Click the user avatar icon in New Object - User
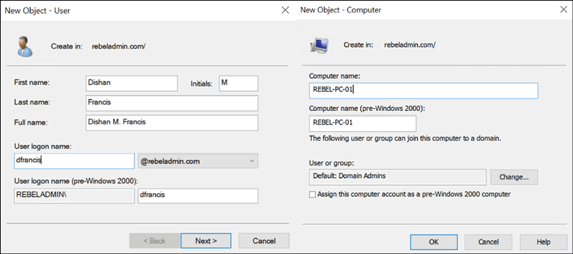 pyautogui.click(x=25, y=46)
